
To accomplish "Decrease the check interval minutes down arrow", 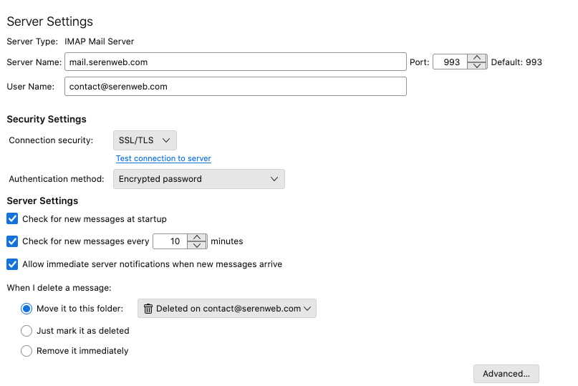I will click(x=197, y=246).
